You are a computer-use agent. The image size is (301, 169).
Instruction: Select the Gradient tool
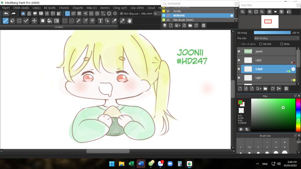click(56, 21)
